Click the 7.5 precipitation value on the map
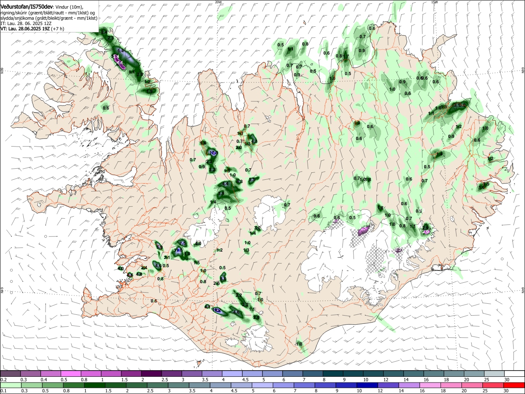The height and width of the screenshot is (394, 525). click(x=183, y=244)
